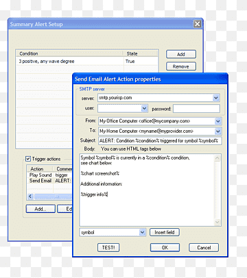
Task: Click the '%trigger info%' line in body
Action: (94, 194)
